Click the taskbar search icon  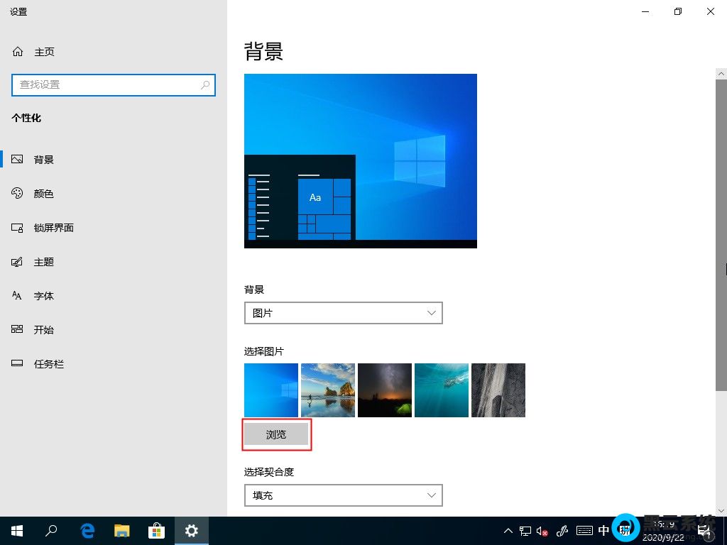coord(50,530)
